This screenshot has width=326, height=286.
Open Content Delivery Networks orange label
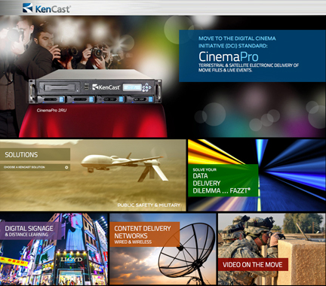[145, 234]
